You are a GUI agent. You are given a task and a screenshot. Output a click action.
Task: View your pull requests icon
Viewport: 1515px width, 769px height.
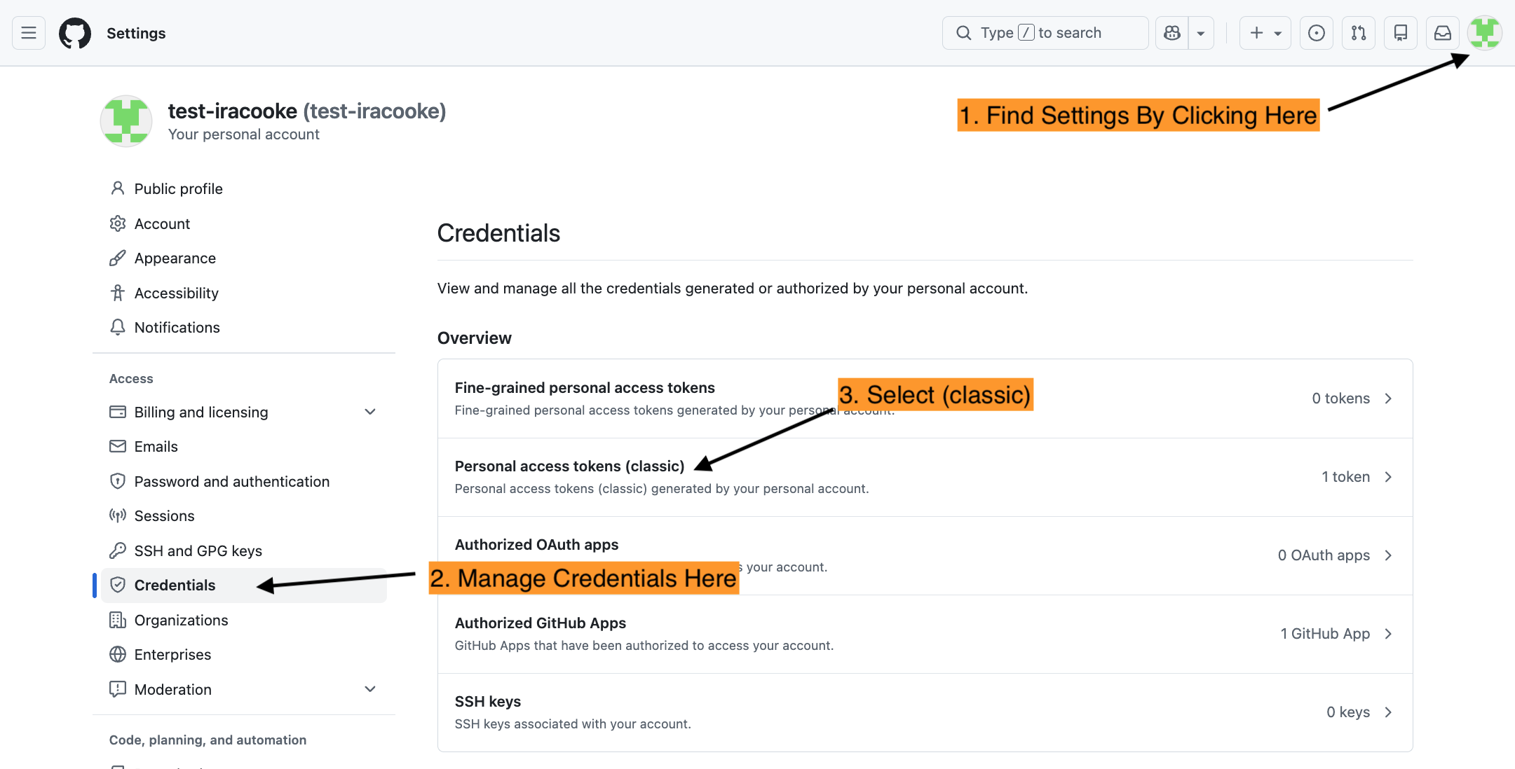tap(1359, 33)
